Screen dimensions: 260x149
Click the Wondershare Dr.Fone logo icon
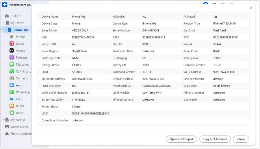5,5
